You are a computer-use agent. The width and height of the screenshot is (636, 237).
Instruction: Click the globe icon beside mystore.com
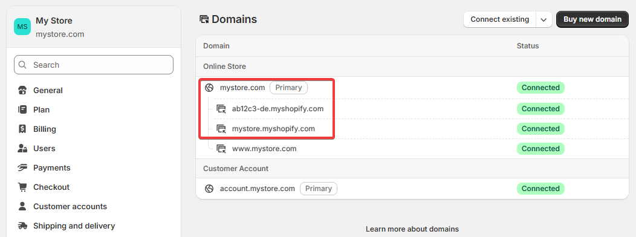coord(209,88)
